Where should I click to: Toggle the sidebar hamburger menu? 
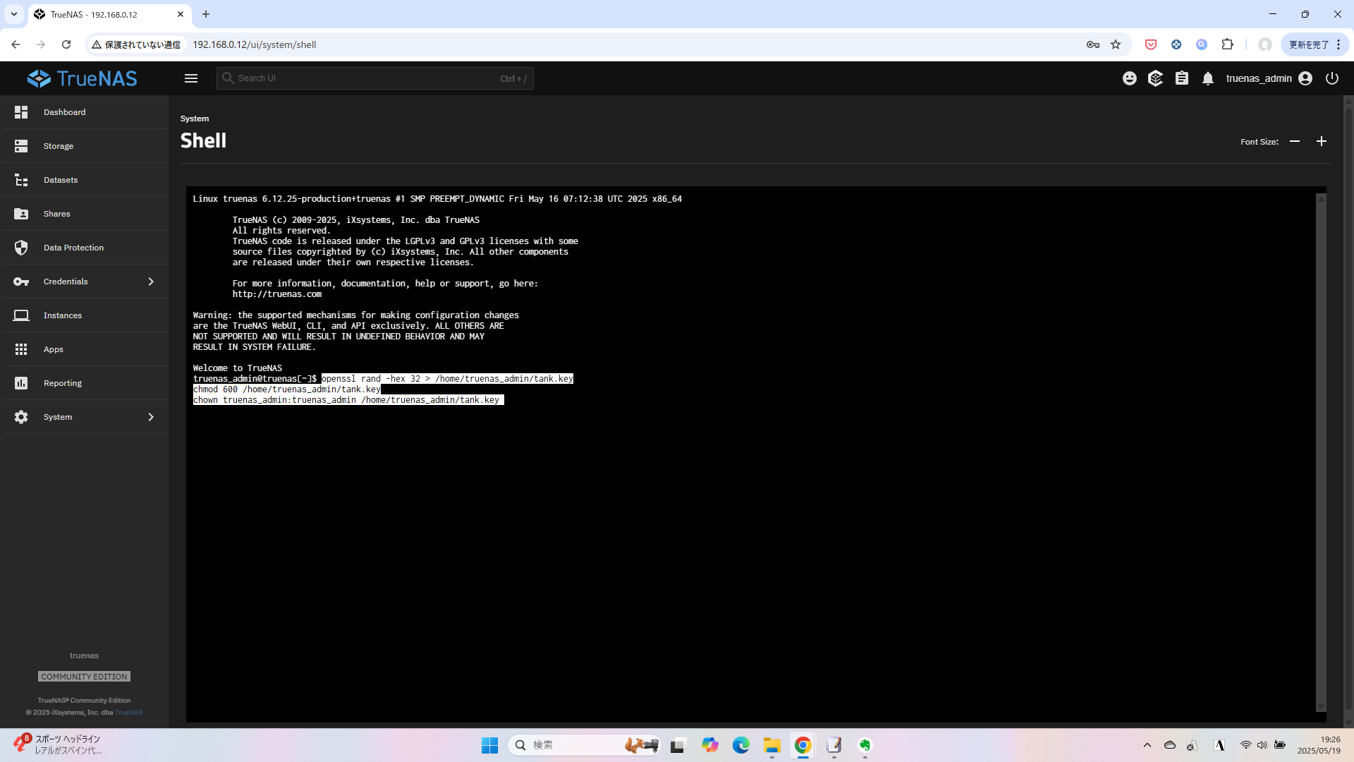[x=191, y=78]
